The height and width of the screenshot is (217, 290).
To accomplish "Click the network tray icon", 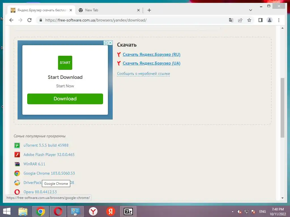I will [x=246, y=212].
